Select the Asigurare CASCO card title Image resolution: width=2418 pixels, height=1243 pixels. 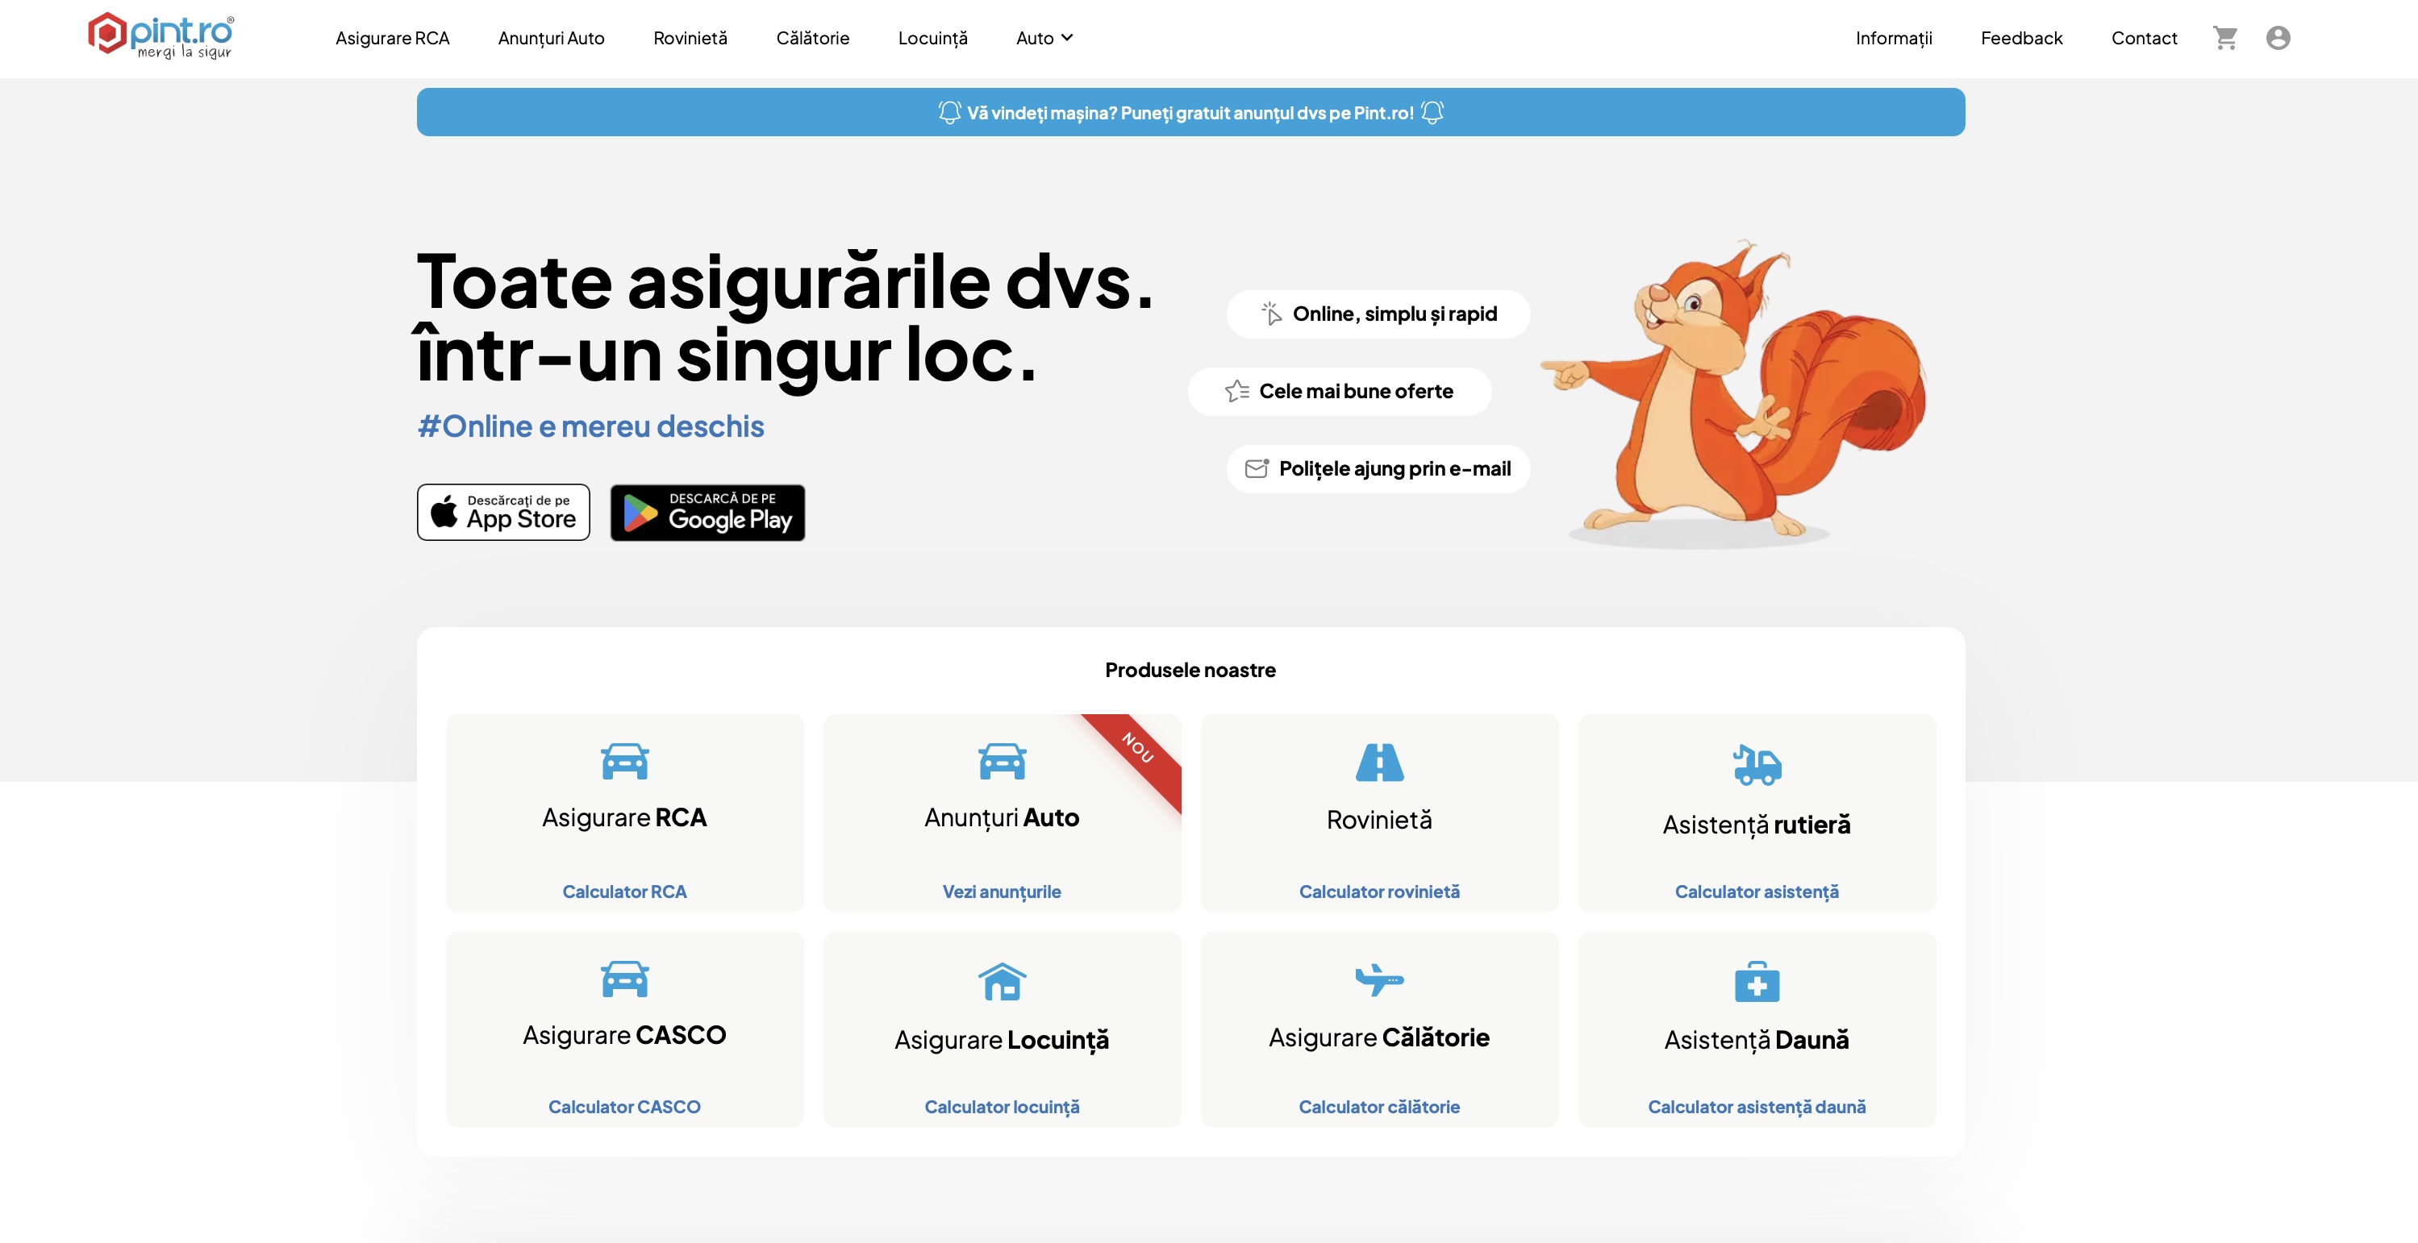[624, 1035]
